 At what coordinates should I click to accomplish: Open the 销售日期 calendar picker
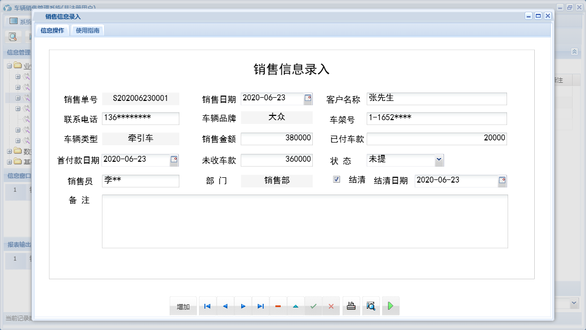click(307, 98)
